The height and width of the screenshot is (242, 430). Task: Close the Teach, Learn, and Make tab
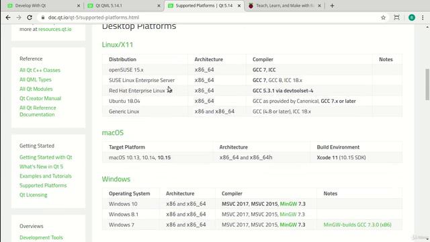tap(320, 5)
